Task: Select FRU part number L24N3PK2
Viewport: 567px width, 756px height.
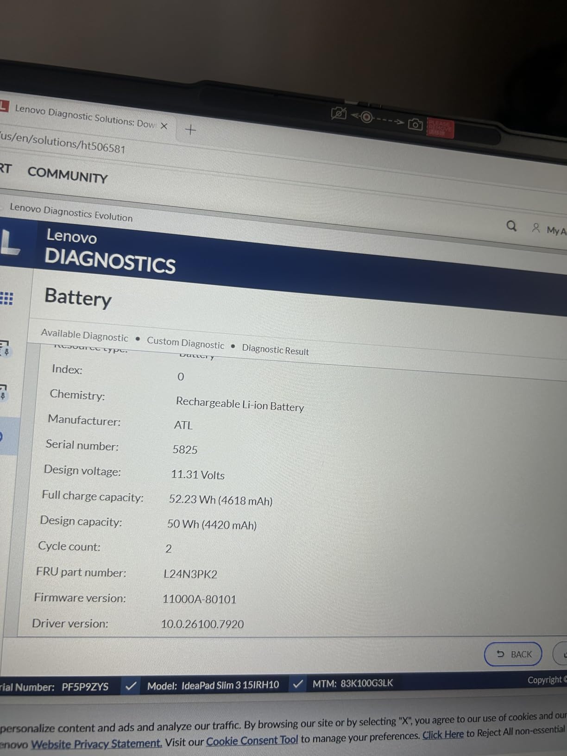Action: click(190, 574)
